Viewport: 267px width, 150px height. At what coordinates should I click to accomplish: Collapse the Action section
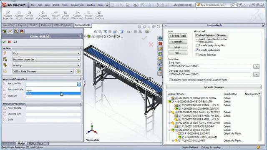coord(81,48)
